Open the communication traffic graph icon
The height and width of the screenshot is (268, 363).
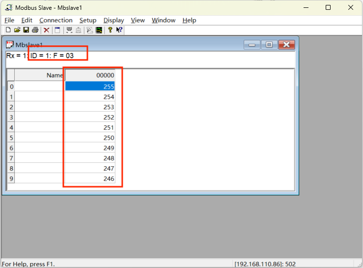click(x=99, y=30)
